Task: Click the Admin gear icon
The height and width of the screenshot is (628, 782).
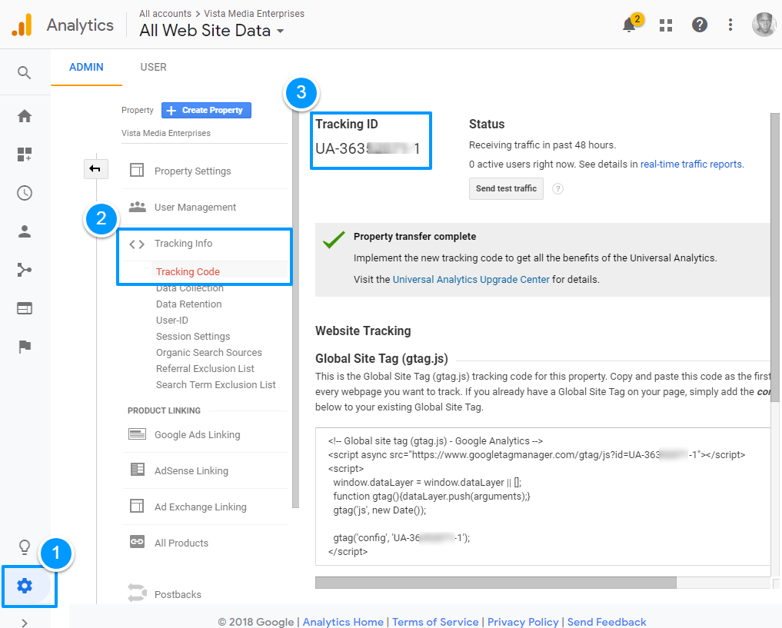Action: [x=25, y=586]
